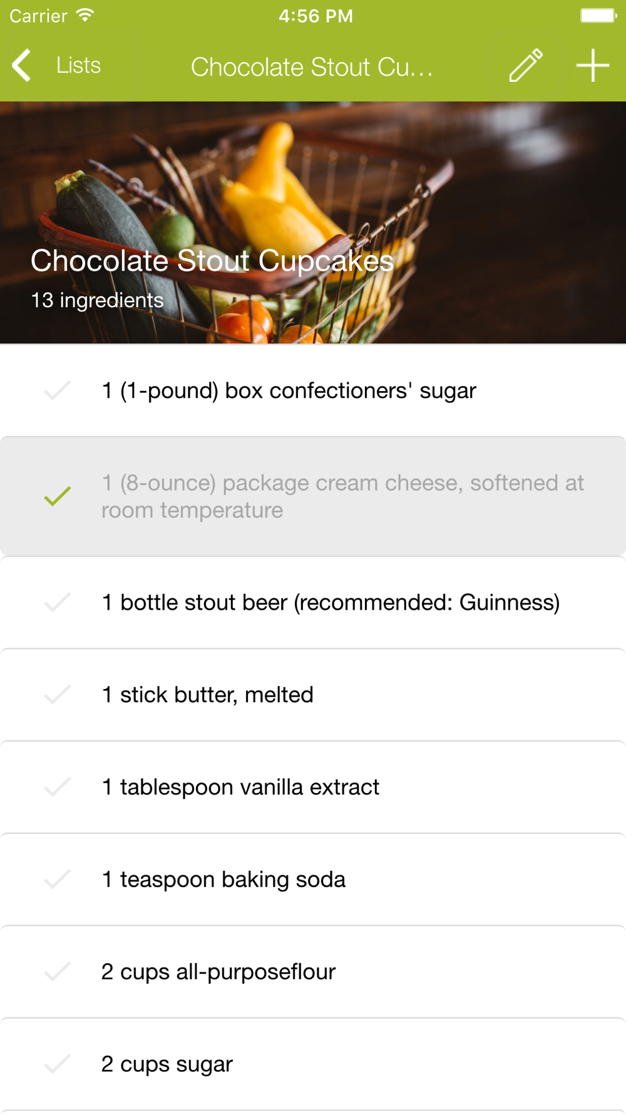The image size is (626, 1114).
Task: Tap the navigation bar title
Action: 312,66
